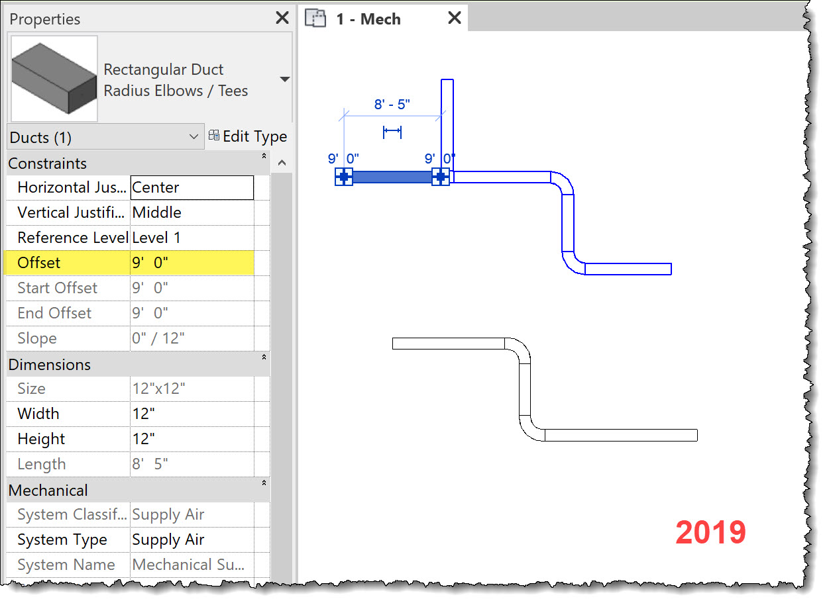This screenshot has height=607, width=831.
Task: Close the Properties palette
Action: [282, 18]
